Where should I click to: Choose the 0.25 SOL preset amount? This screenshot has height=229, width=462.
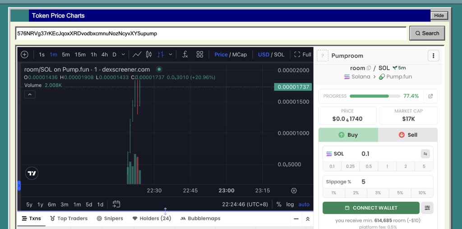click(x=350, y=166)
